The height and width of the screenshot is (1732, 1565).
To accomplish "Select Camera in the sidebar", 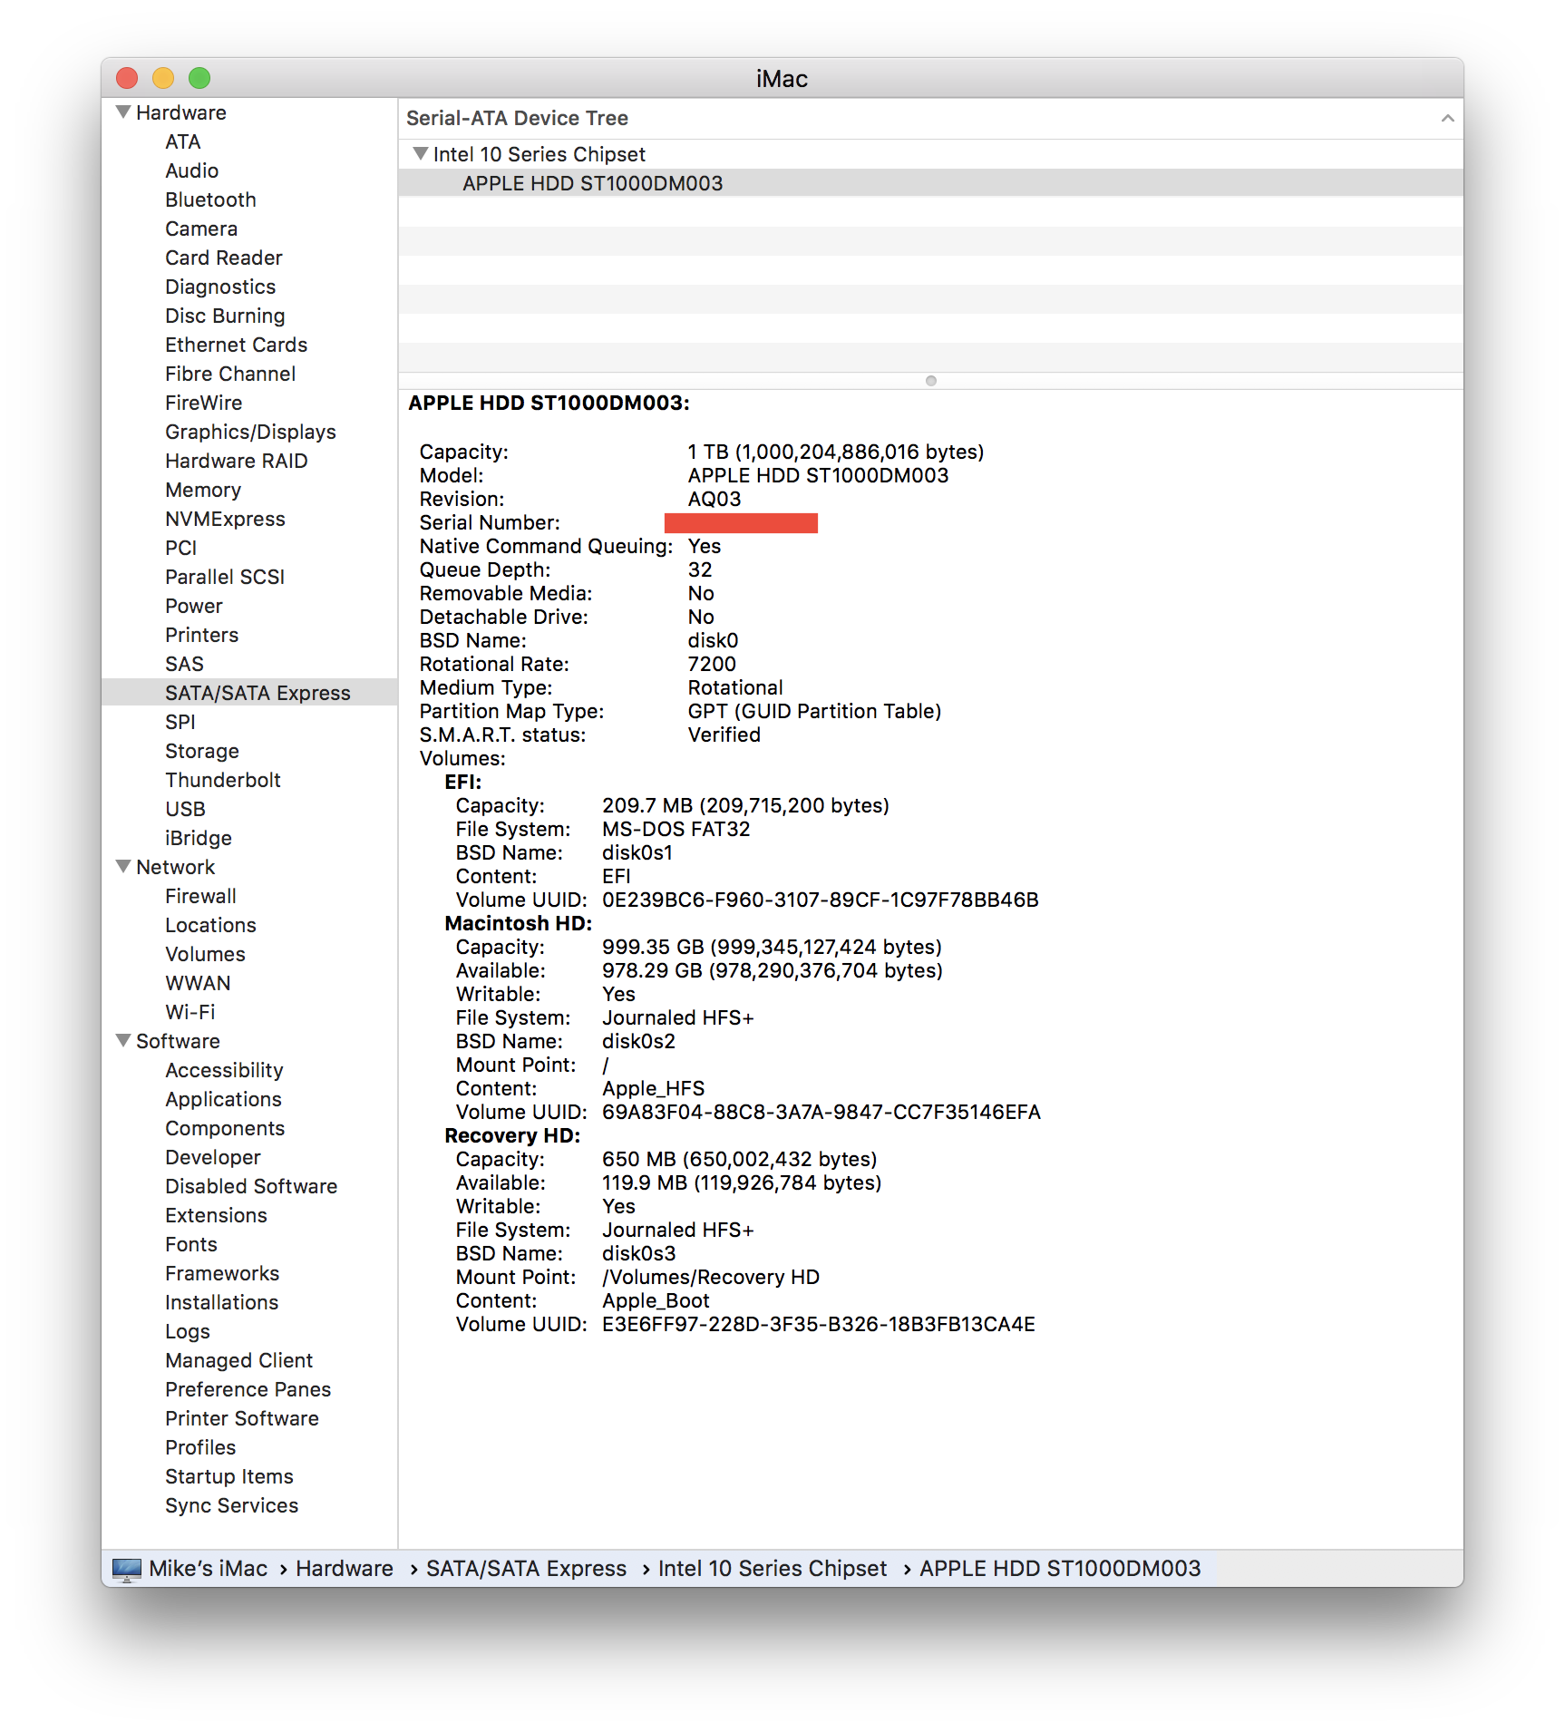I will coord(201,229).
